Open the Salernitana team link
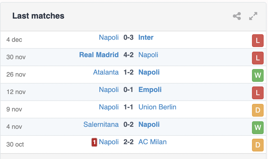Screen dimensions: 268x159 tap(101, 124)
